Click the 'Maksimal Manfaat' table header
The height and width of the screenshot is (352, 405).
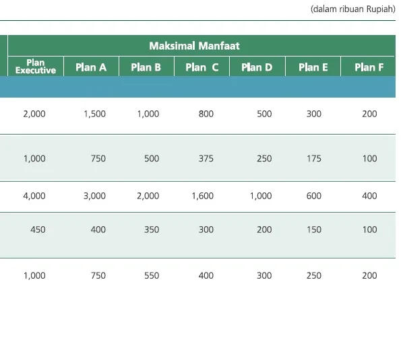(201, 46)
